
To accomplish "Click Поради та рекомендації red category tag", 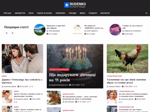I will click(x=59, y=69).
